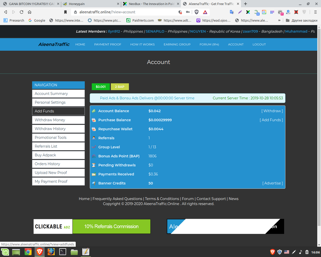Expand the bookmarks overflow chevron

pyautogui.click(x=279, y=20)
